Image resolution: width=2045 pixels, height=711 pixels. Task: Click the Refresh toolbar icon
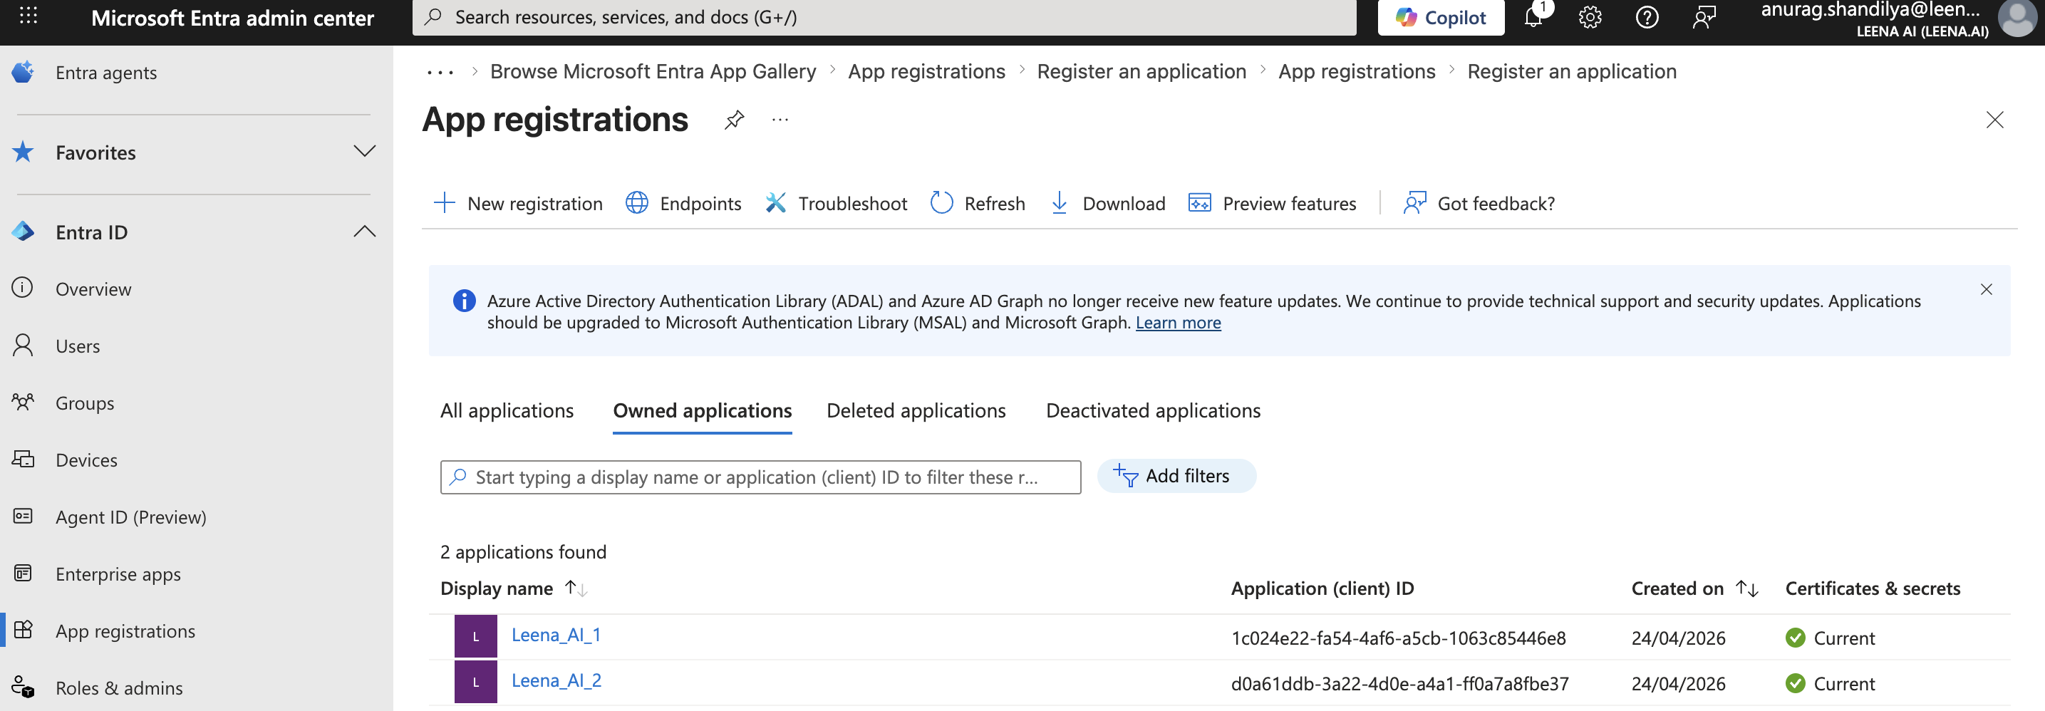click(941, 203)
